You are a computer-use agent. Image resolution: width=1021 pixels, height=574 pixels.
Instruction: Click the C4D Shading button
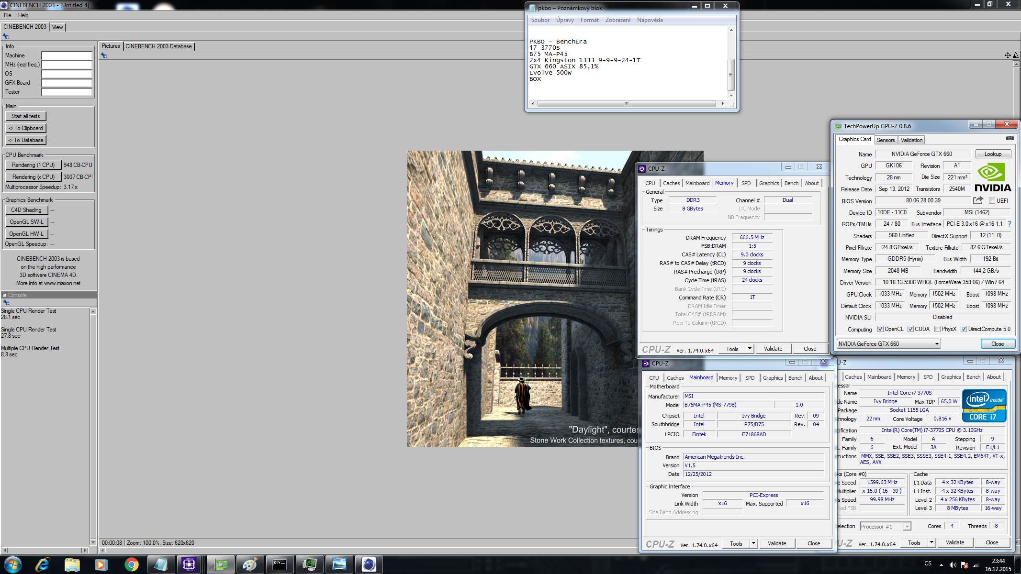(x=26, y=210)
